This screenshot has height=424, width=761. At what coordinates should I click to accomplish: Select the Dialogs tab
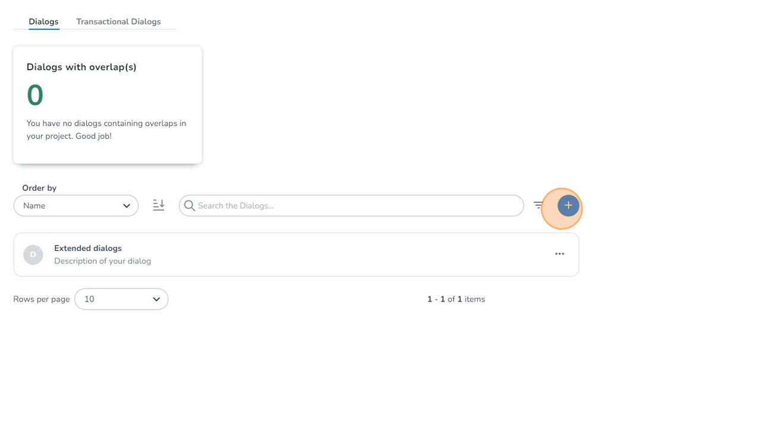pos(43,21)
